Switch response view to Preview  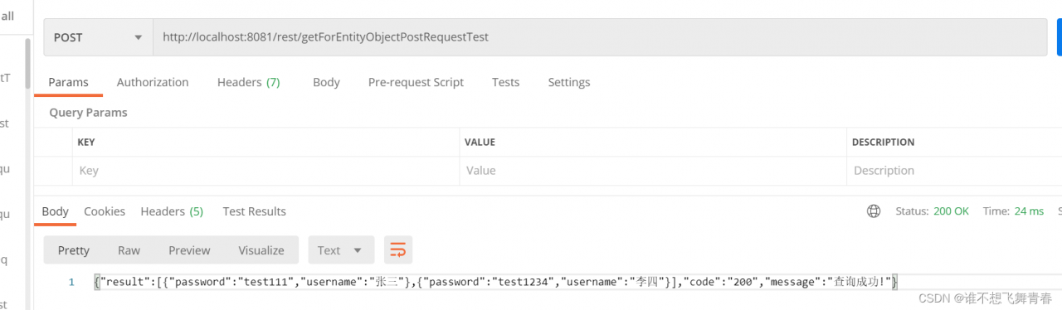189,250
